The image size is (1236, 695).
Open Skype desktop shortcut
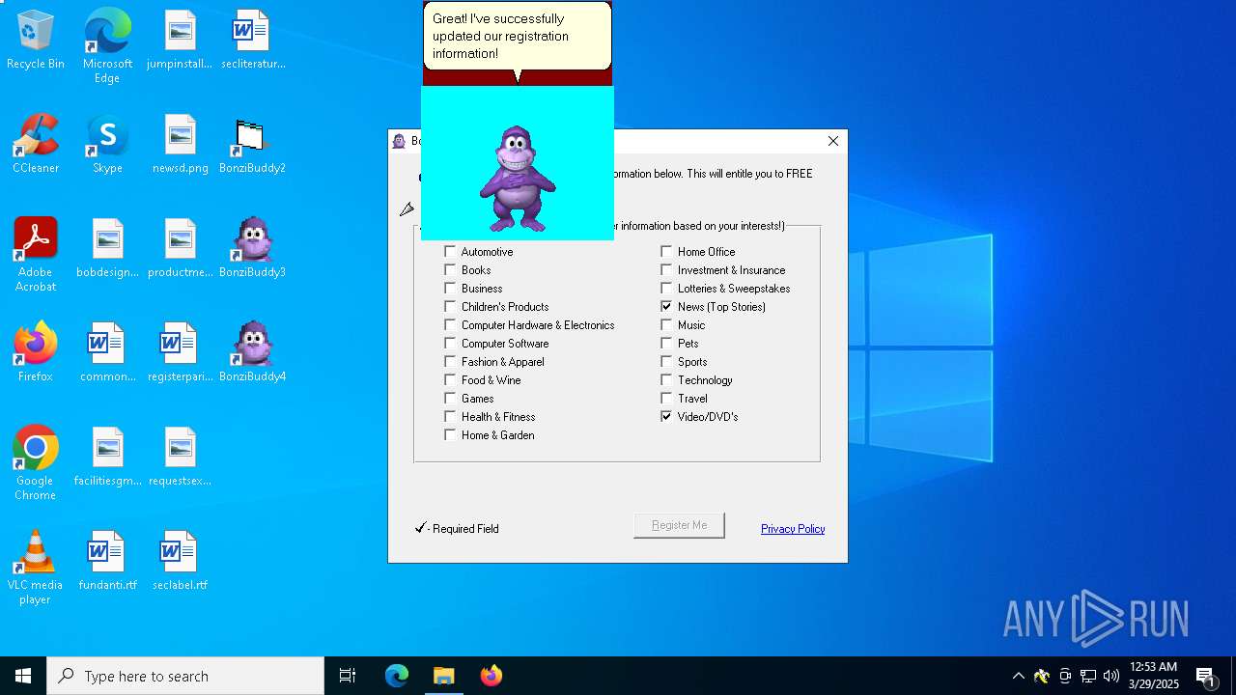coord(107,145)
